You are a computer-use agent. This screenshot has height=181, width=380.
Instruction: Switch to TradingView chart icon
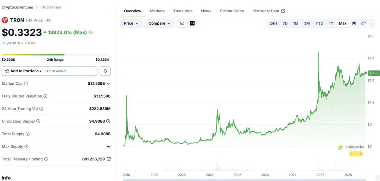coord(192,23)
